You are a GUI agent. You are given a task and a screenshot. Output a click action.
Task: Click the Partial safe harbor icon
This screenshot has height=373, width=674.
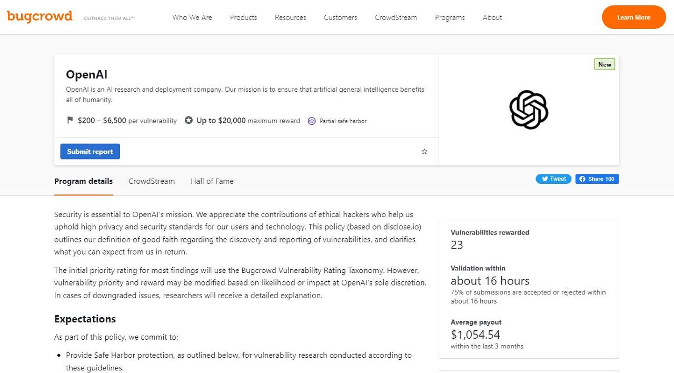(312, 121)
